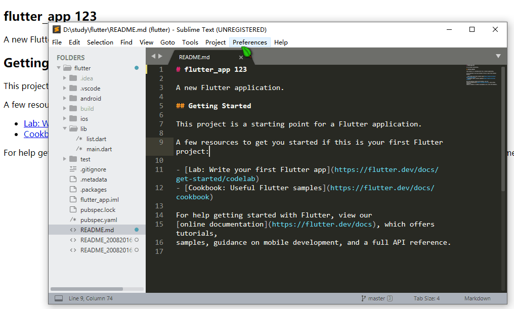
Task: Click the main.dart source file icon
Action: point(79,149)
